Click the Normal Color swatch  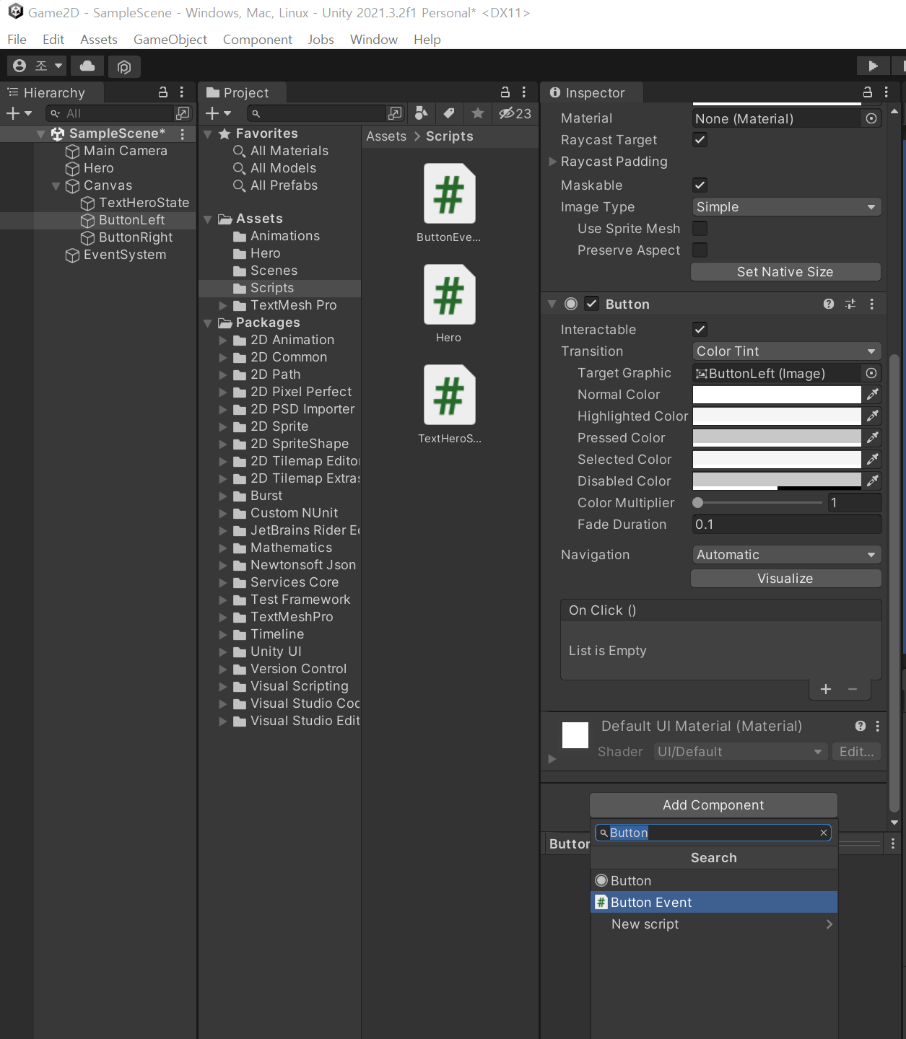click(x=777, y=395)
